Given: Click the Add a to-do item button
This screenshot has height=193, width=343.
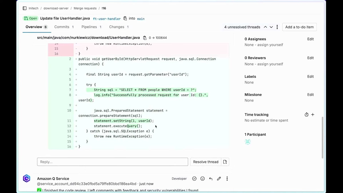Looking at the screenshot, I should point(299,27).
